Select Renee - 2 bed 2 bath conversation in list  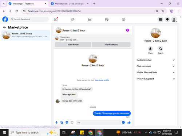click(x=25, y=35)
